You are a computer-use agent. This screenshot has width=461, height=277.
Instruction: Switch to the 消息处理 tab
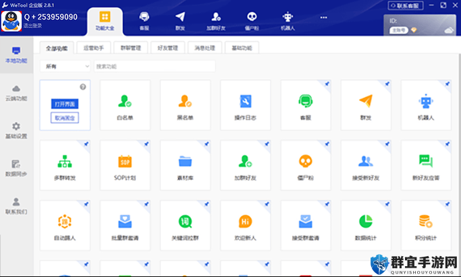(205, 48)
